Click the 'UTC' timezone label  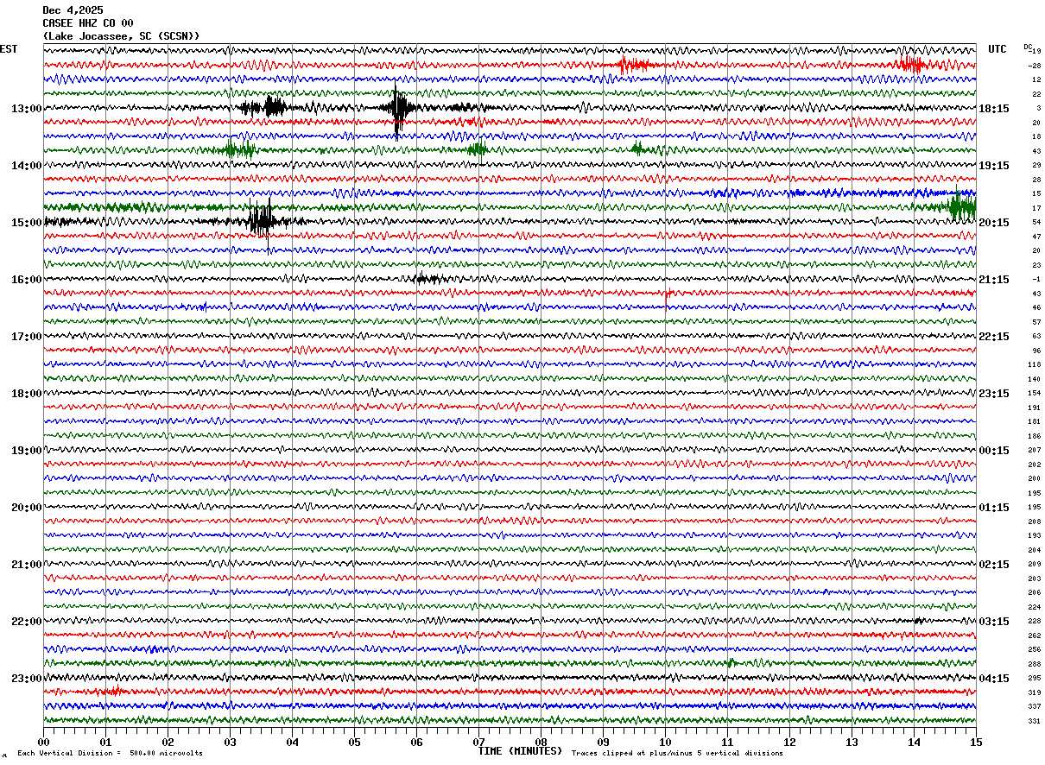point(997,49)
